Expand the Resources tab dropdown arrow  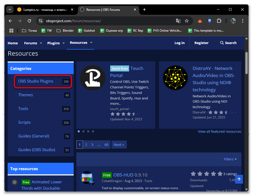[x=91, y=43]
